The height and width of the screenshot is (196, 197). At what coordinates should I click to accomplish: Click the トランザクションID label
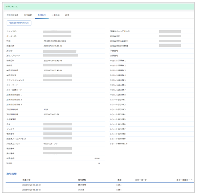point(15,80)
